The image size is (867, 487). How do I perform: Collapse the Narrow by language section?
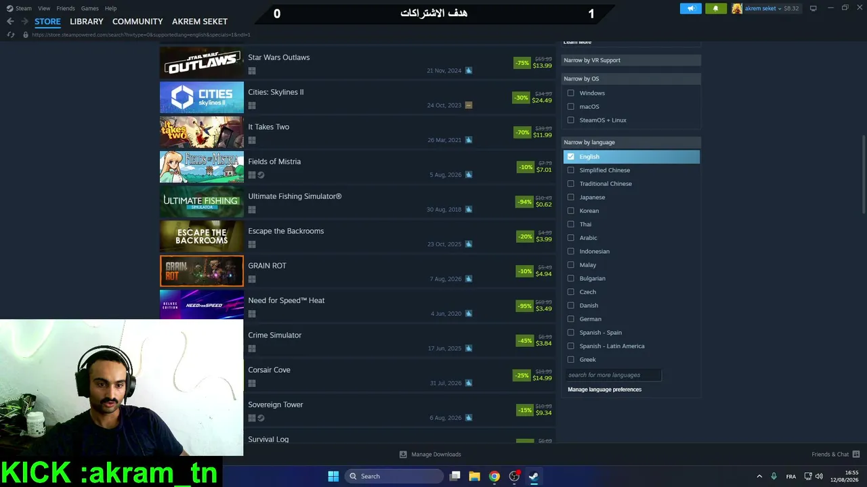(631, 142)
